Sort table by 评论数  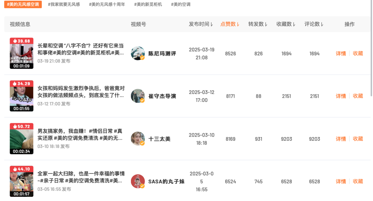(x=314, y=24)
